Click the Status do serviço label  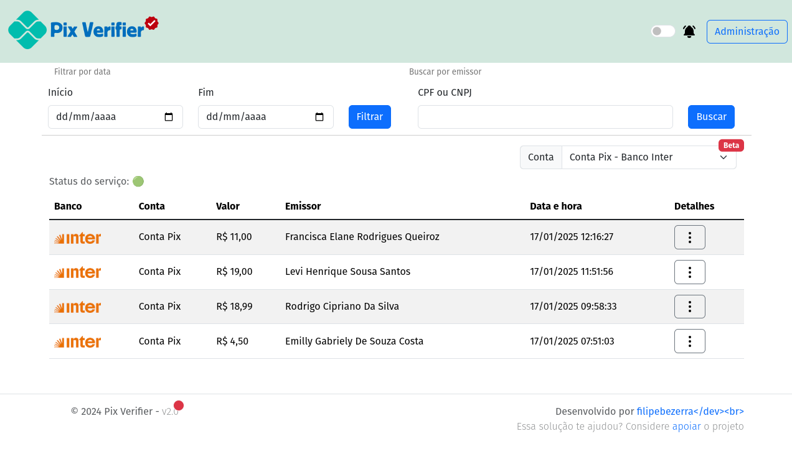pyautogui.click(x=89, y=182)
